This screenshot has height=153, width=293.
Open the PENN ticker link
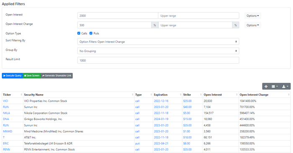pyautogui.click(x=7, y=150)
